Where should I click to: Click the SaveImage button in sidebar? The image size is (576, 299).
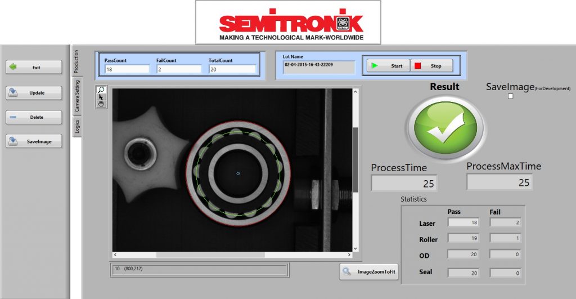click(x=34, y=141)
